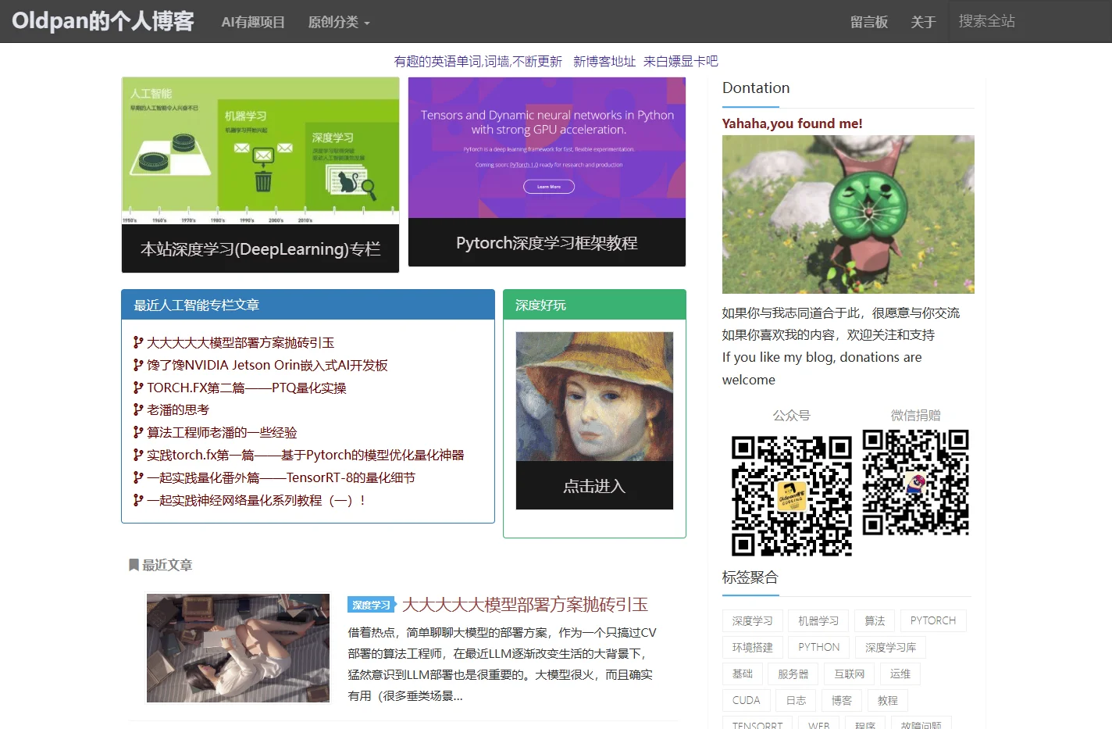Open 有趣的英语单词,词墙,不断更新 link

[x=478, y=61]
